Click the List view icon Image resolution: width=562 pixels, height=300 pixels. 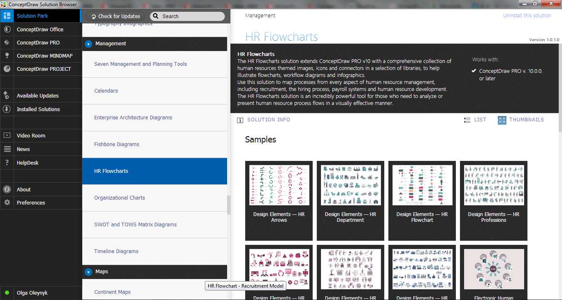pos(467,120)
